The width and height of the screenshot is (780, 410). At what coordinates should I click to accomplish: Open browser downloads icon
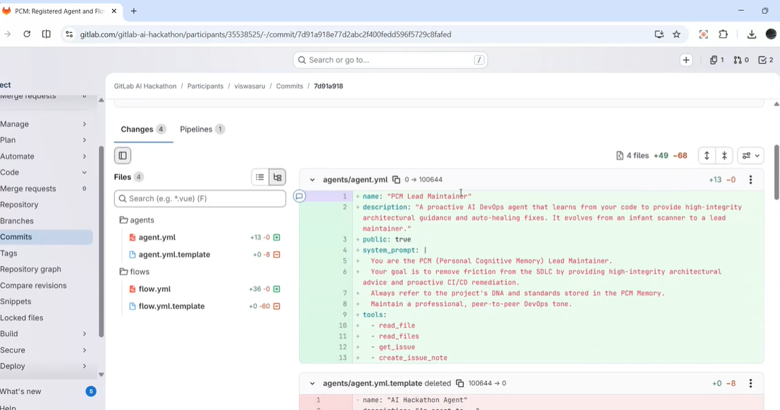752,35
